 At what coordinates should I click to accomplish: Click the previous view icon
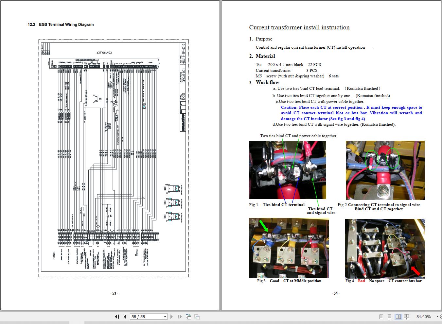[188, 316]
